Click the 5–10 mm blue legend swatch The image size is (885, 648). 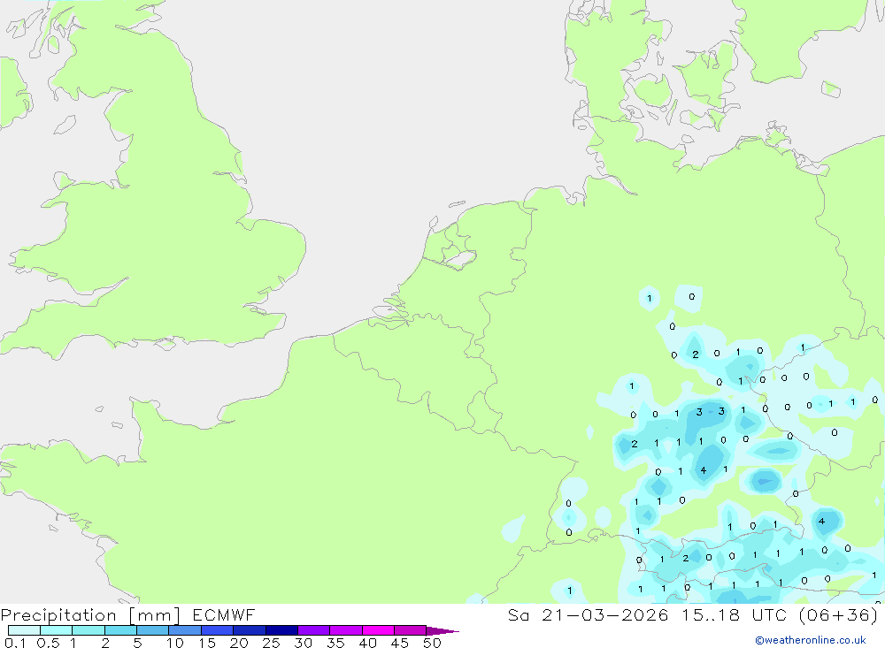tap(153, 630)
